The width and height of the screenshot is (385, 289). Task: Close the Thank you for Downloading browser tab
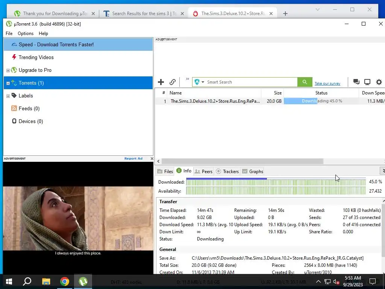coord(93,14)
